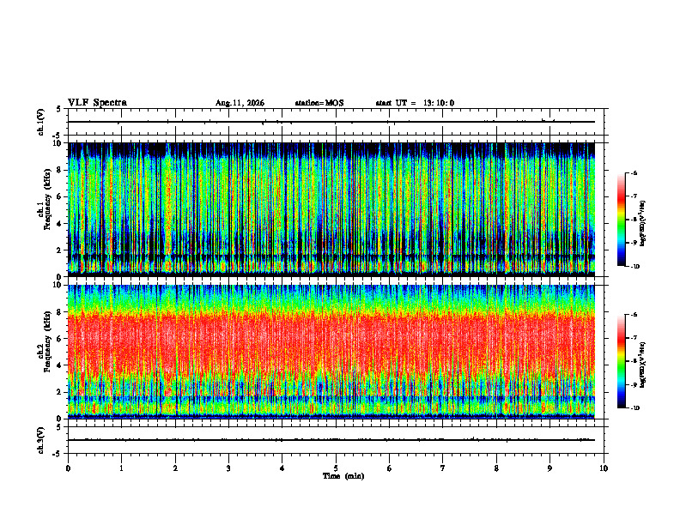This screenshot has height=525, width=680.
Task: Click the ch.1 voltage waveform trace
Action: pos(331,122)
